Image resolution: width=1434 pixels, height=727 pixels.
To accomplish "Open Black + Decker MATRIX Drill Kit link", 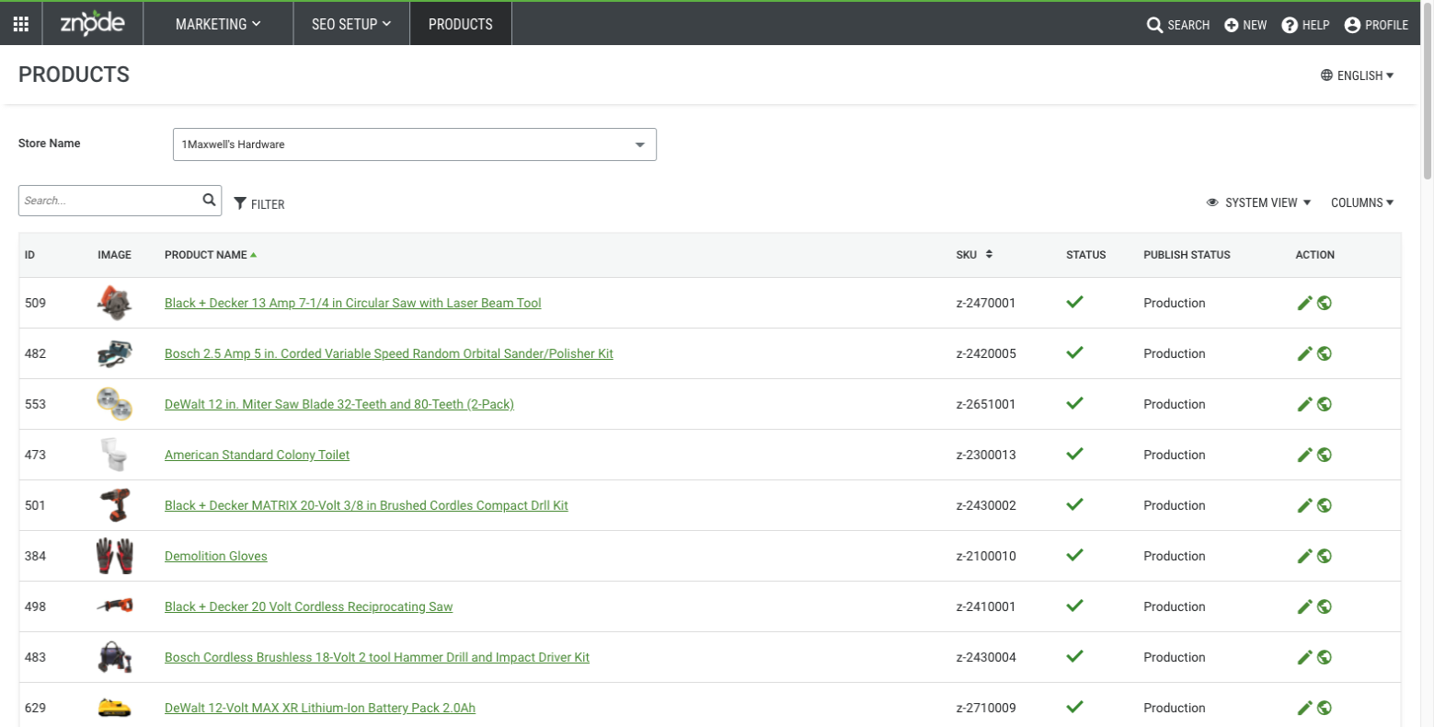I will click(x=366, y=505).
